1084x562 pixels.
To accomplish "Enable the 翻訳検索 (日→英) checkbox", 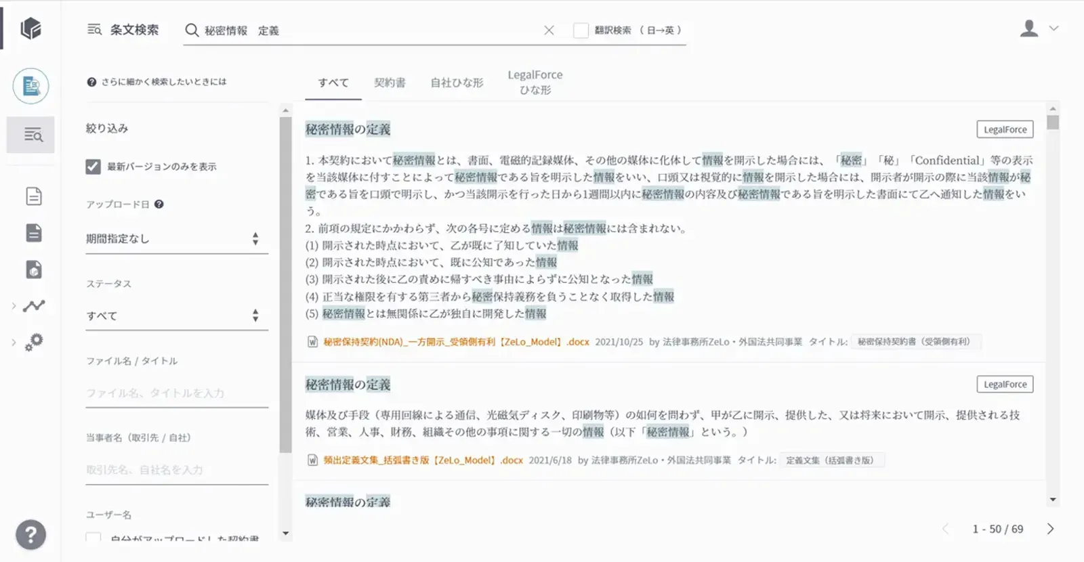I will click(x=581, y=30).
